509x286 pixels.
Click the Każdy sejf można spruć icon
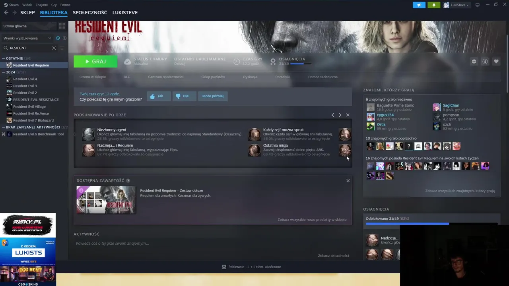point(254,134)
